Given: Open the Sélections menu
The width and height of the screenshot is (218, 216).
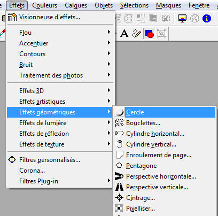Looking at the screenshot, I should click(x=134, y=5).
